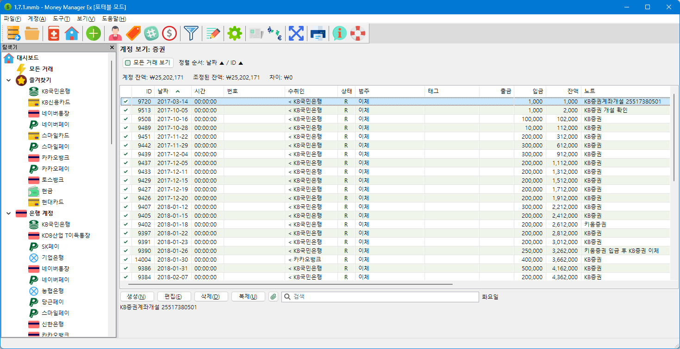Click the 노트 column header

pos(625,91)
